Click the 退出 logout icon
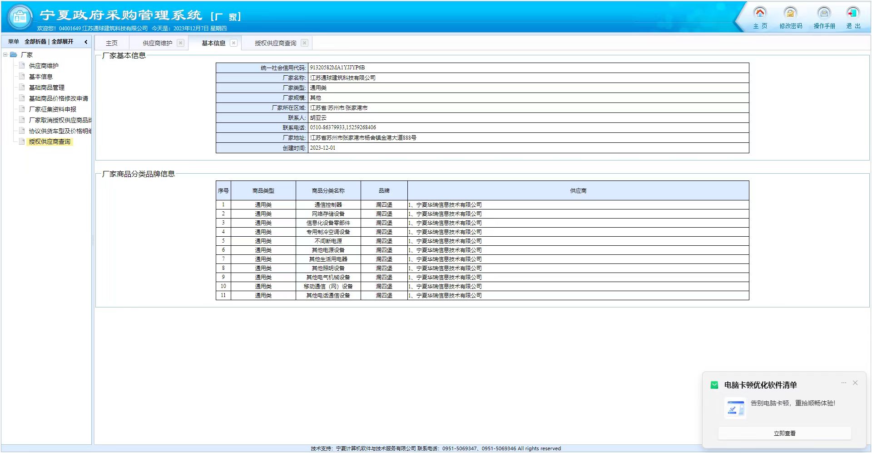The width and height of the screenshot is (872, 453). click(x=853, y=13)
